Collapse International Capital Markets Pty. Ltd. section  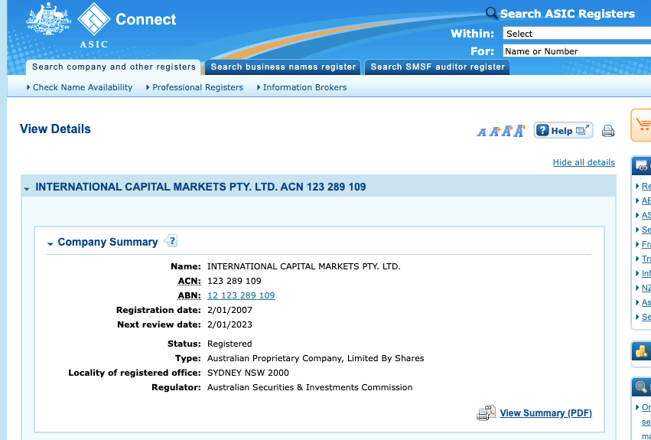pos(27,189)
